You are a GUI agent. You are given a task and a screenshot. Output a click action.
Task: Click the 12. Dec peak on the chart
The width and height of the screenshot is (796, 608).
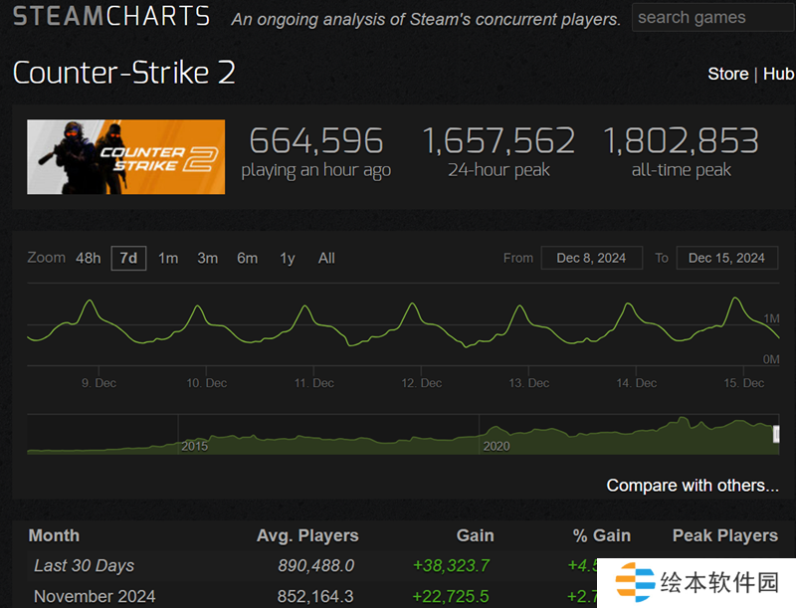pos(410,304)
